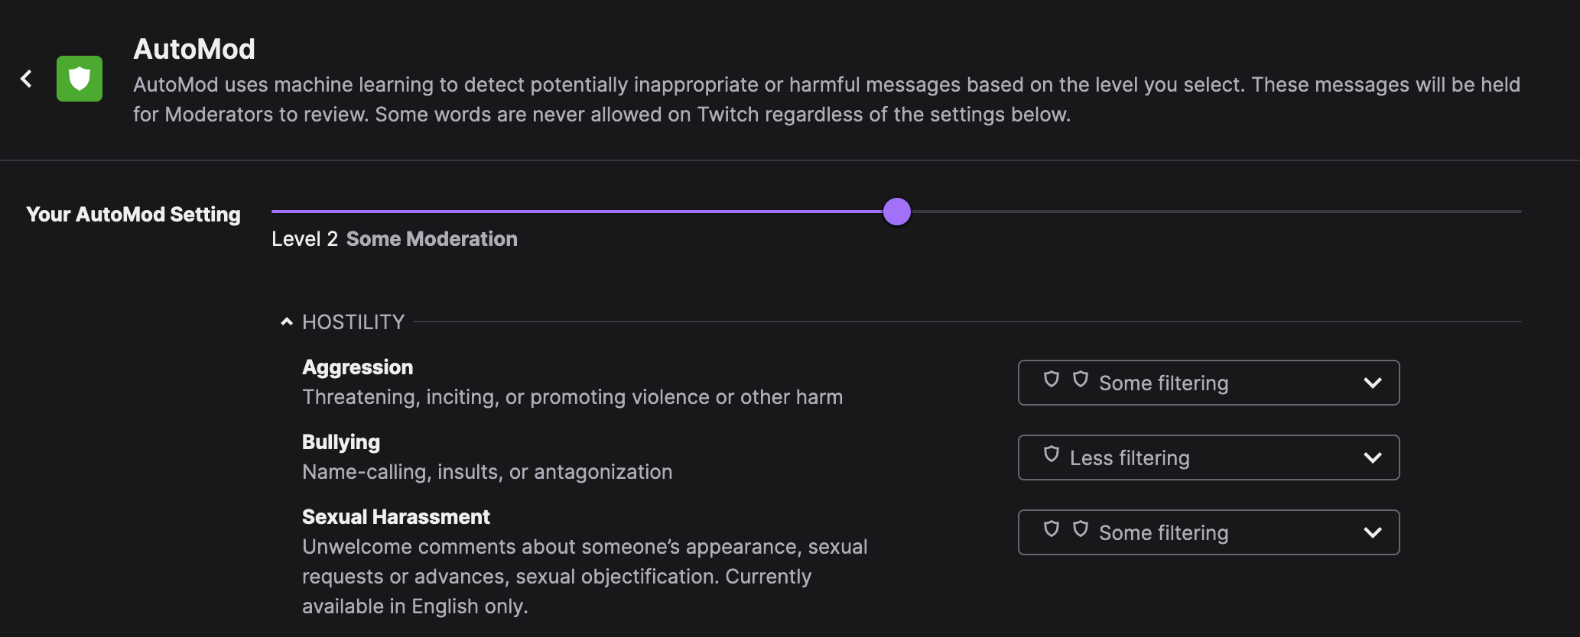
Task: Click the collapse chevron beside HOSTILITY
Action: tap(286, 320)
